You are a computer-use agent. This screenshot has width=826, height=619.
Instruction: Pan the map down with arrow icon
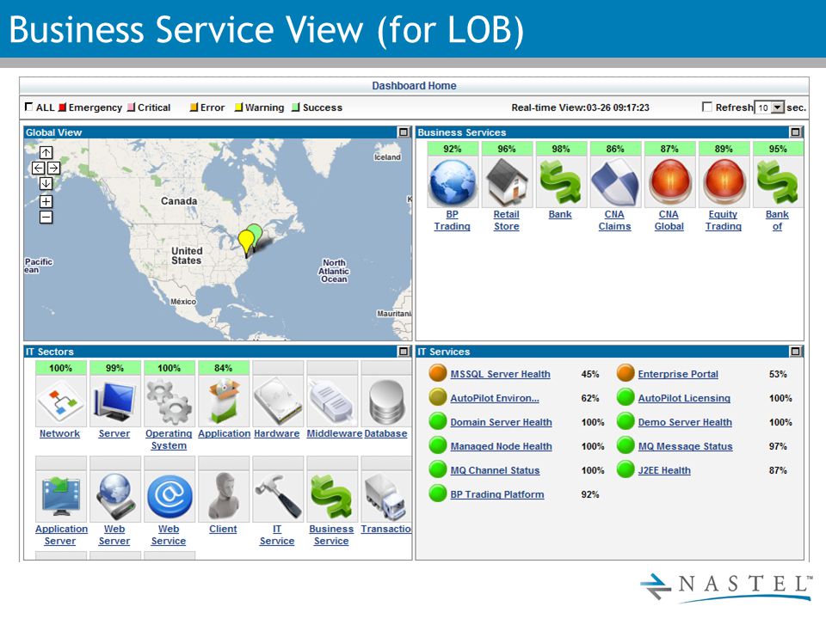46,183
